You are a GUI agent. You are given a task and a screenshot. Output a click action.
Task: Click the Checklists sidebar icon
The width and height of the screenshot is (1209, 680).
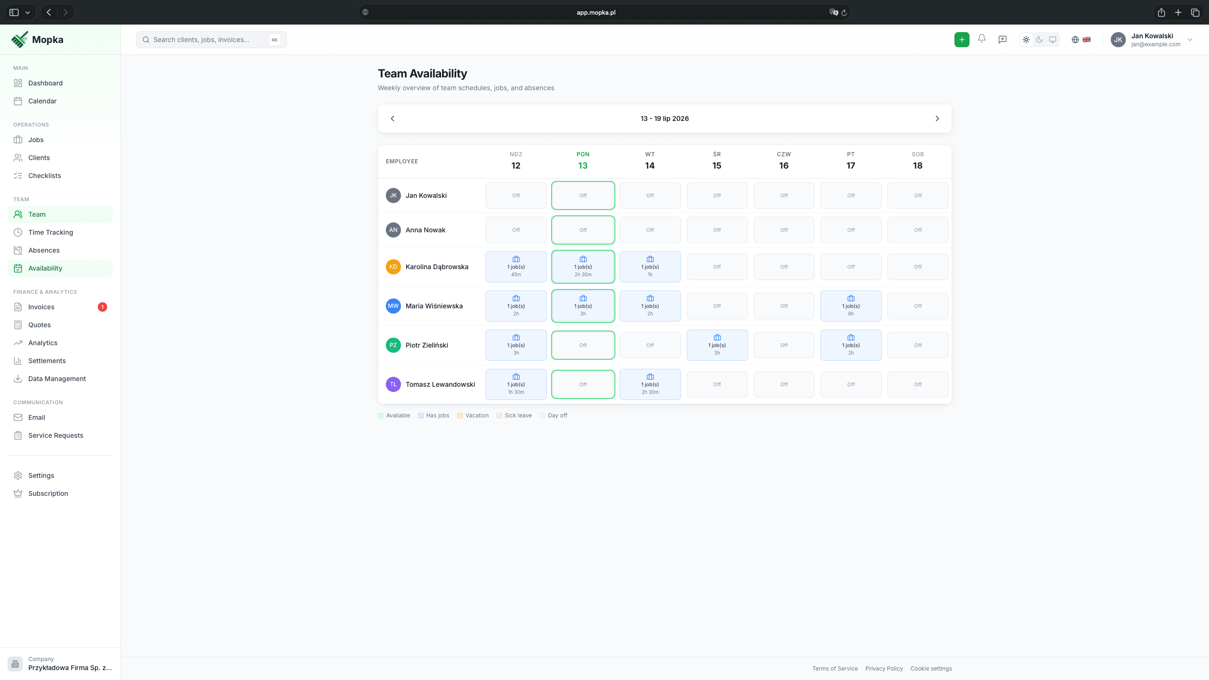tap(18, 176)
